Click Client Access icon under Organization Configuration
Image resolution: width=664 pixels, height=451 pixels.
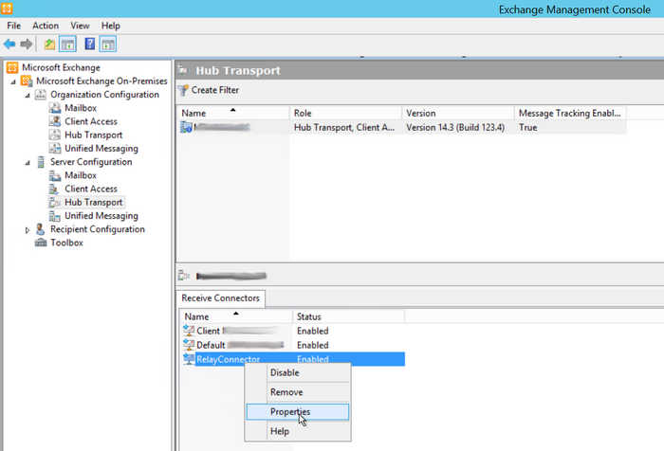pos(55,121)
